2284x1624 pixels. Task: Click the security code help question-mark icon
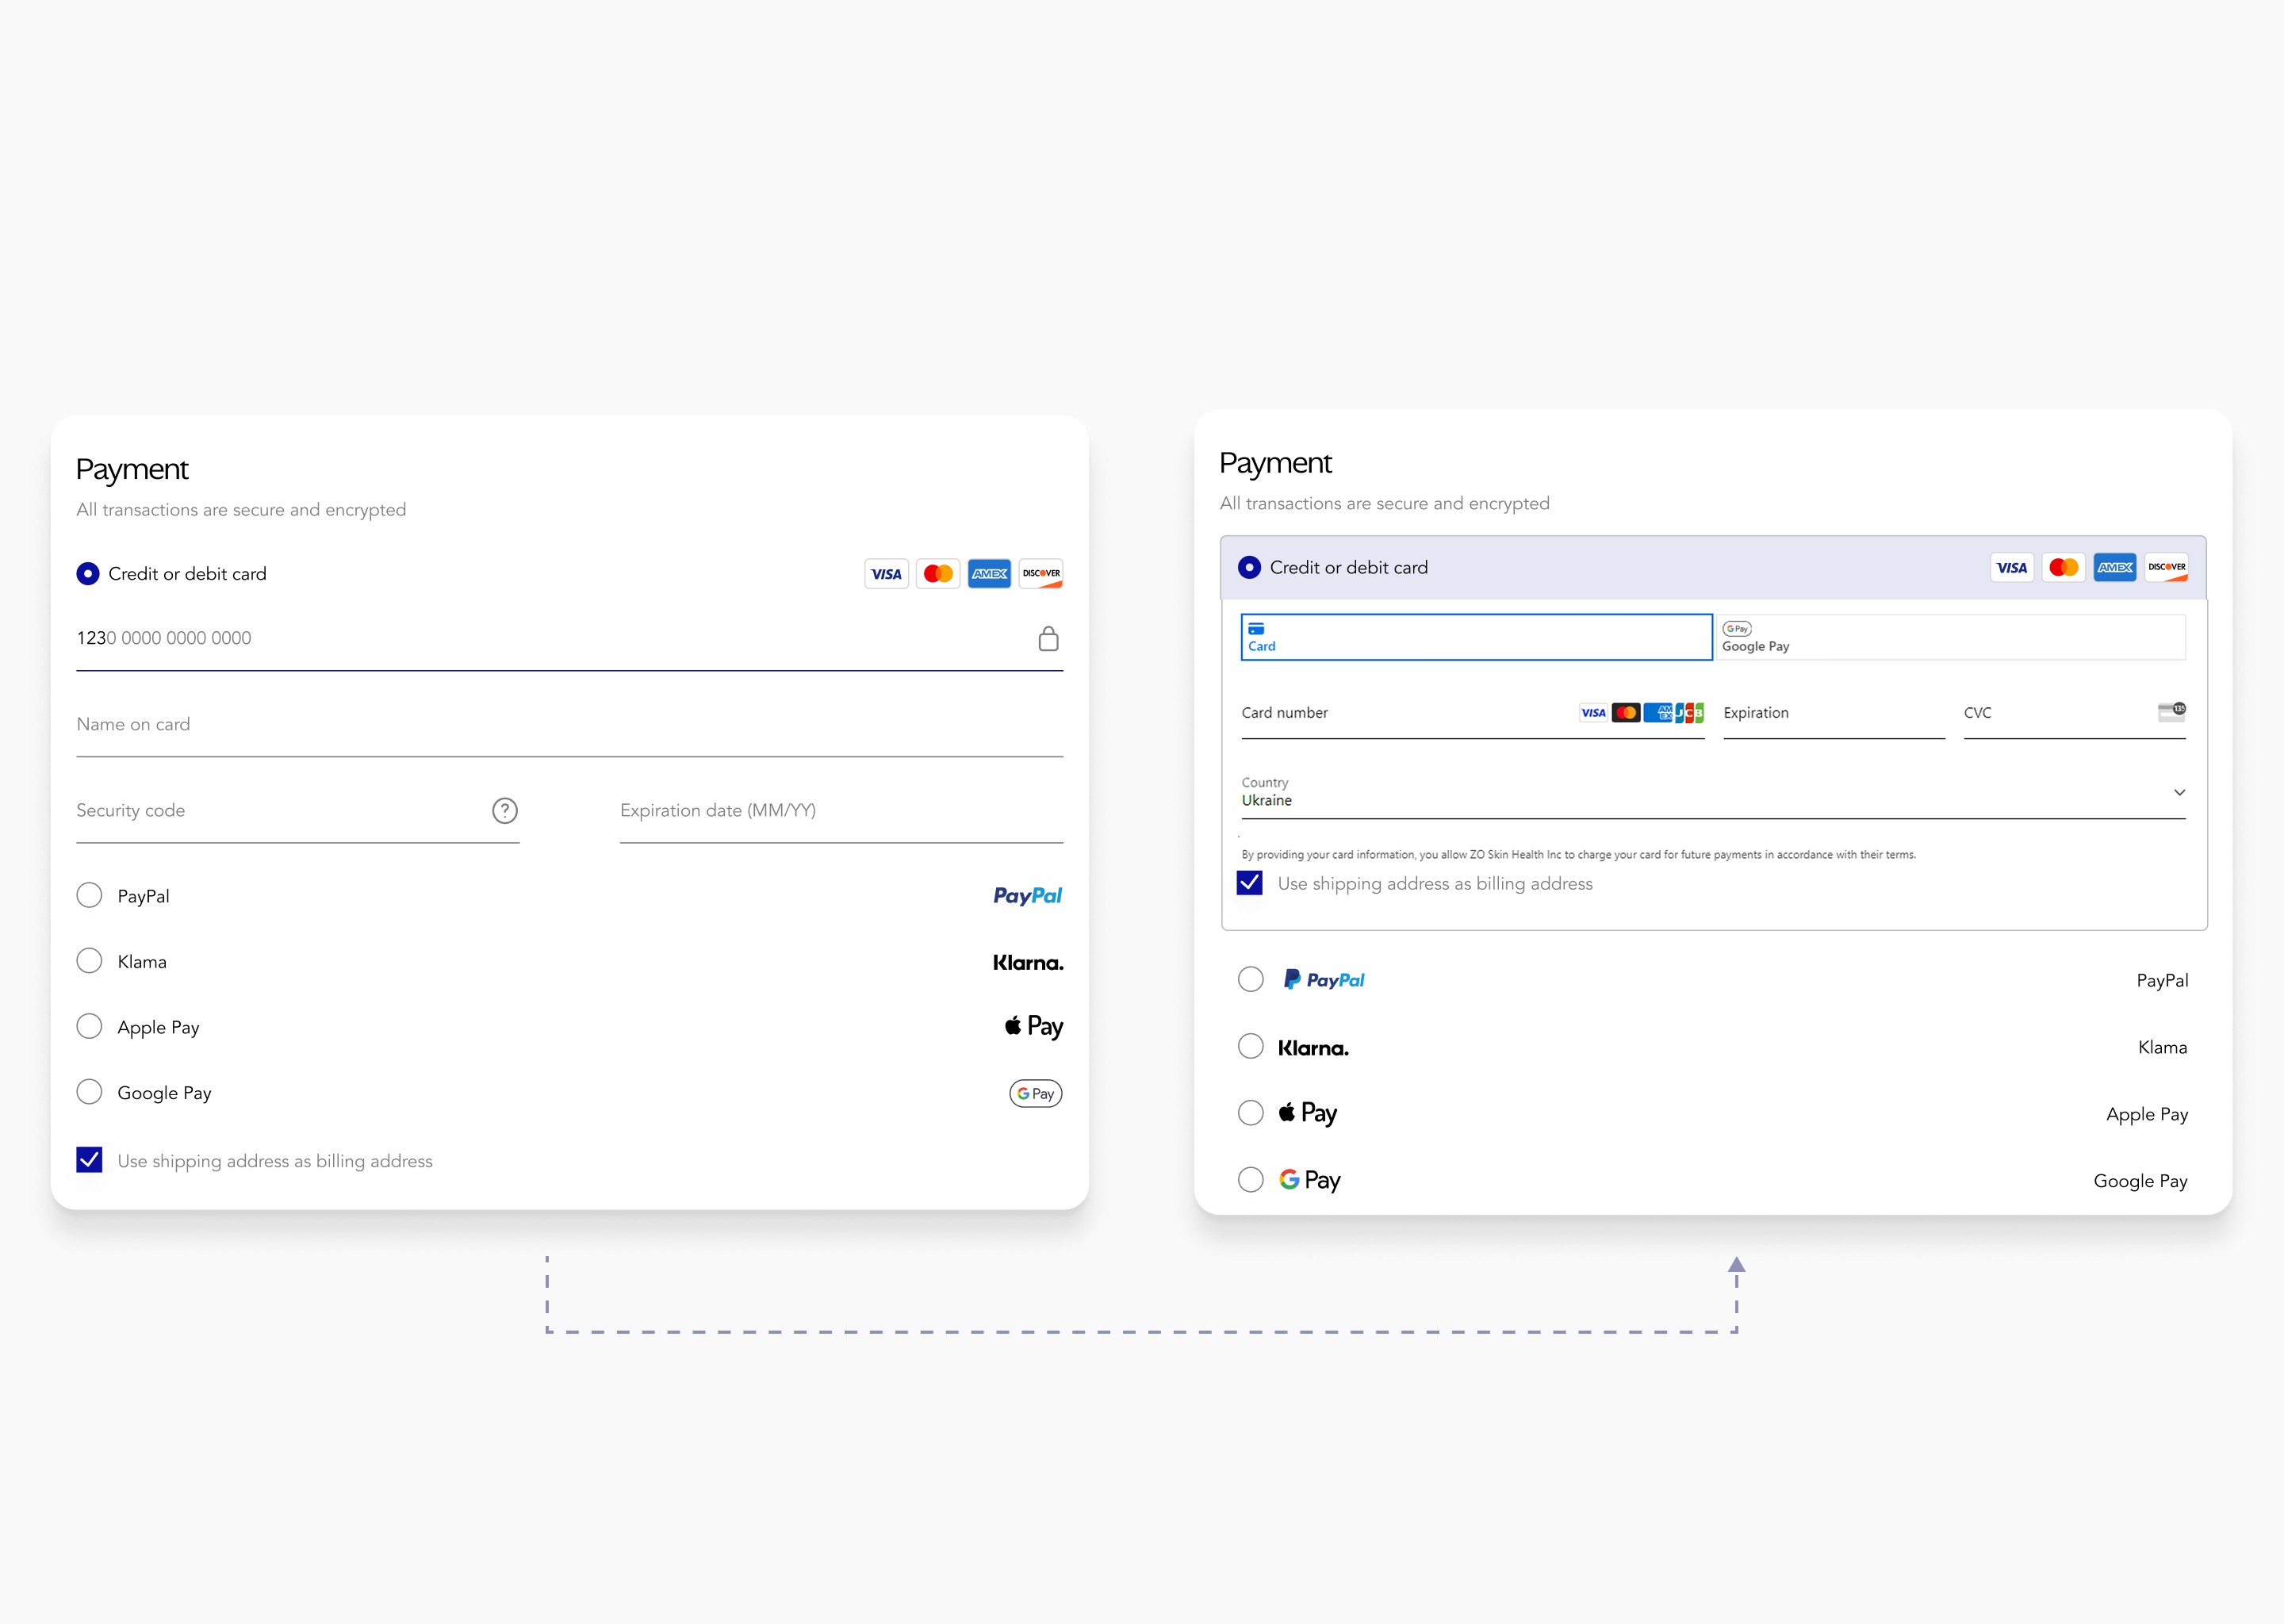(x=505, y=810)
